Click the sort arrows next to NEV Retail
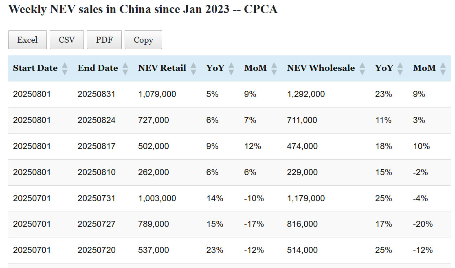This screenshot has width=455, height=268. tap(193, 68)
